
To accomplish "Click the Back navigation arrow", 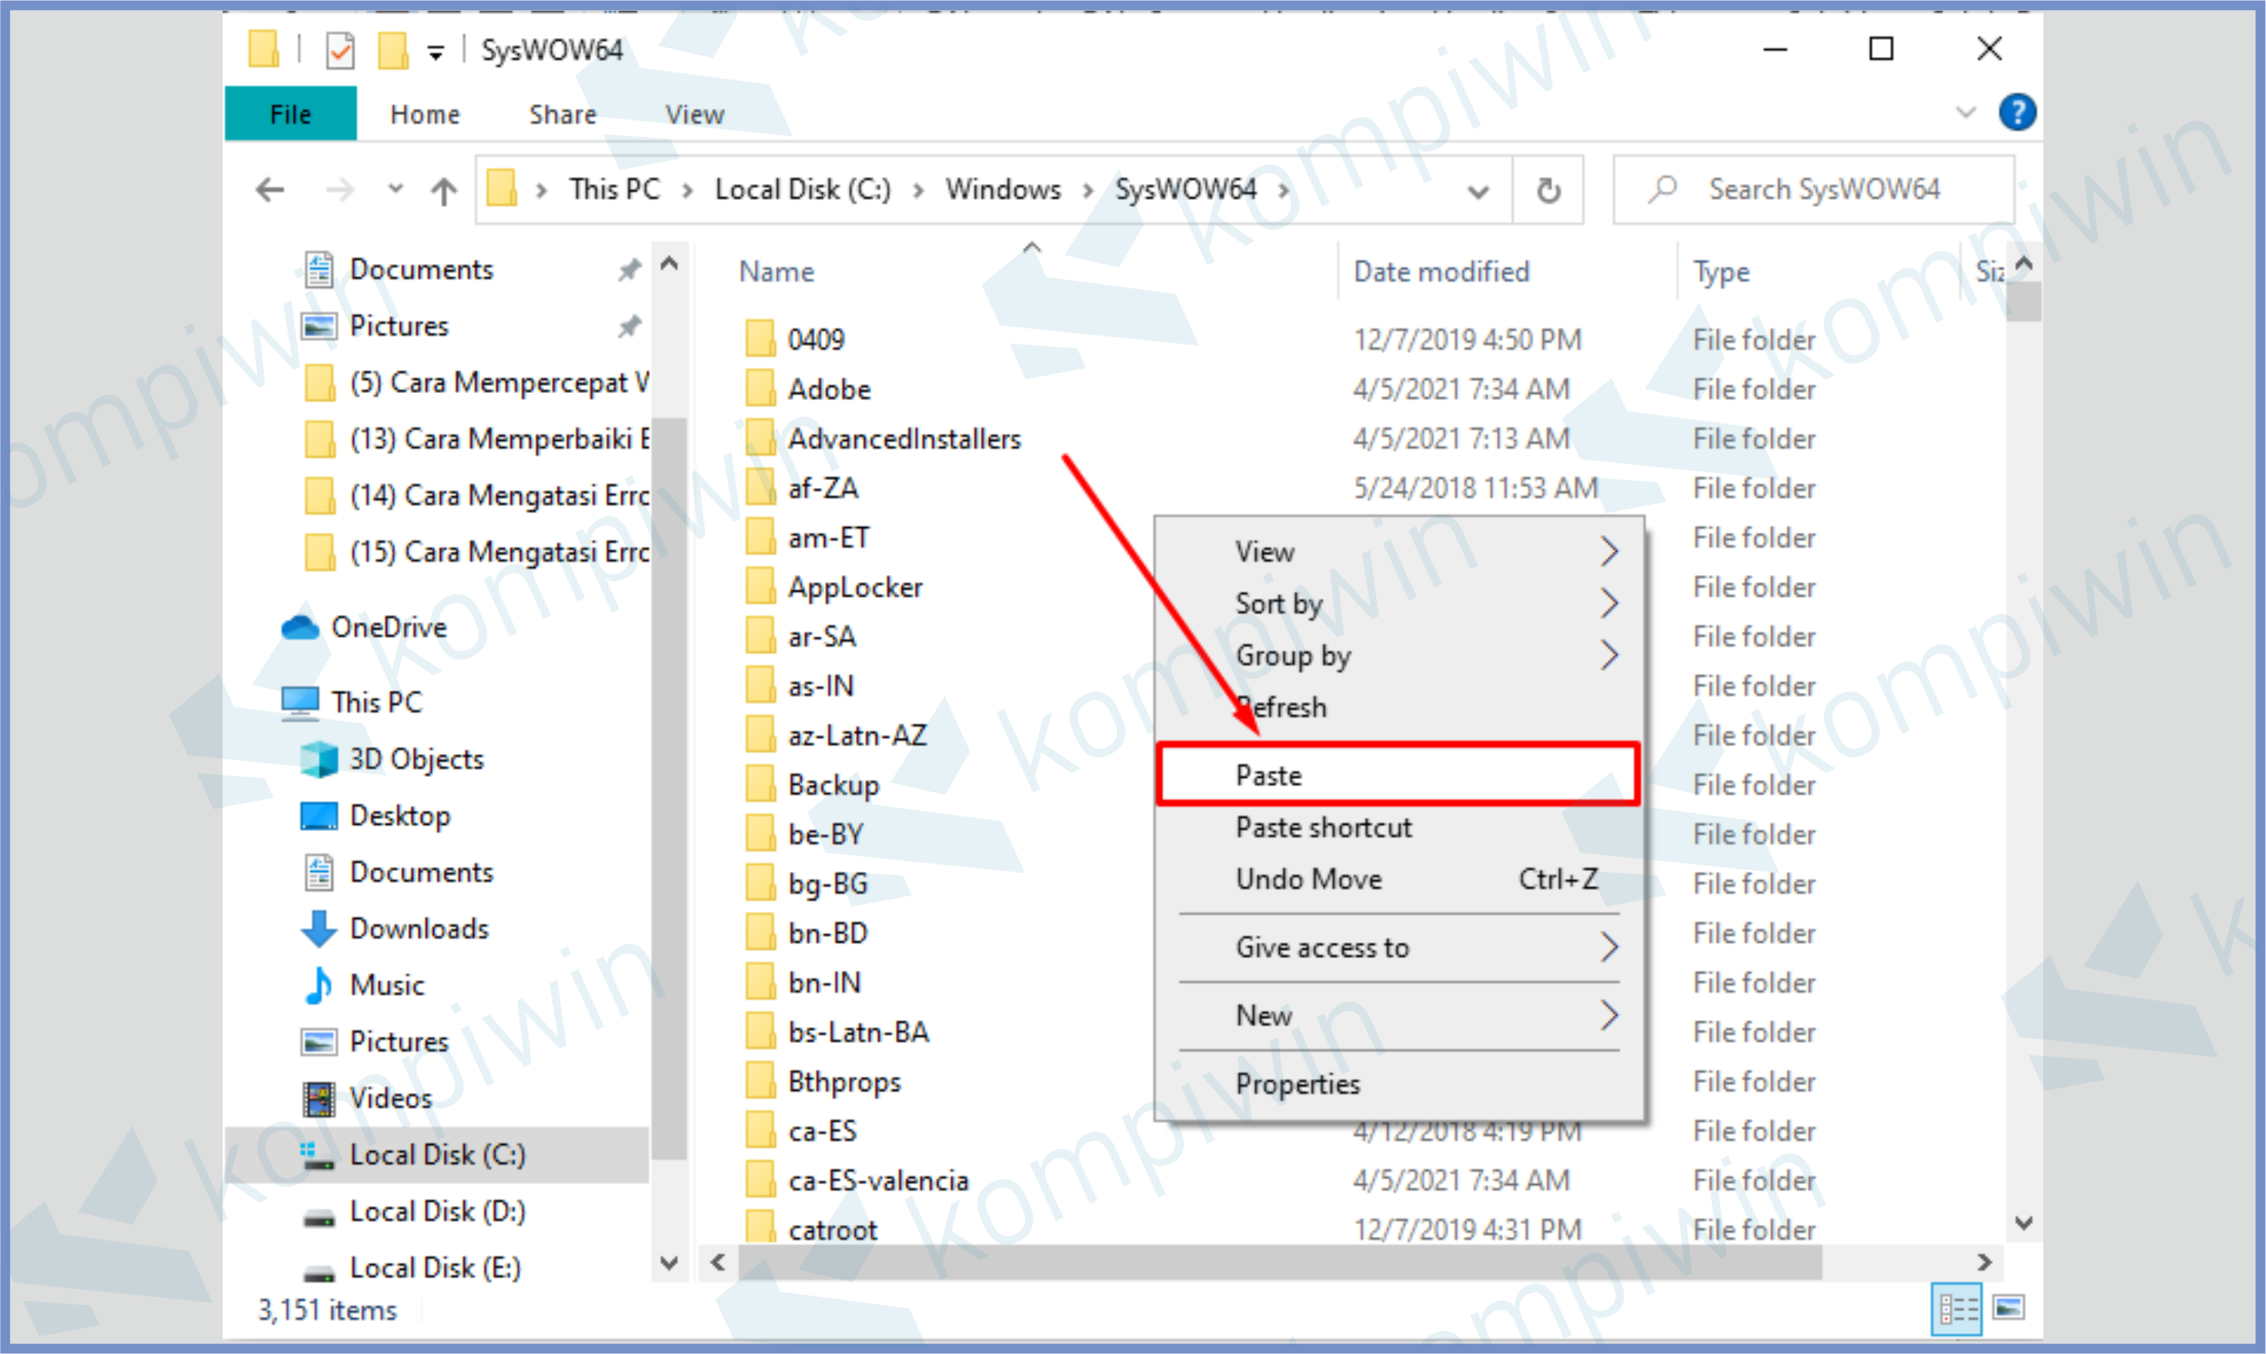I will [270, 190].
